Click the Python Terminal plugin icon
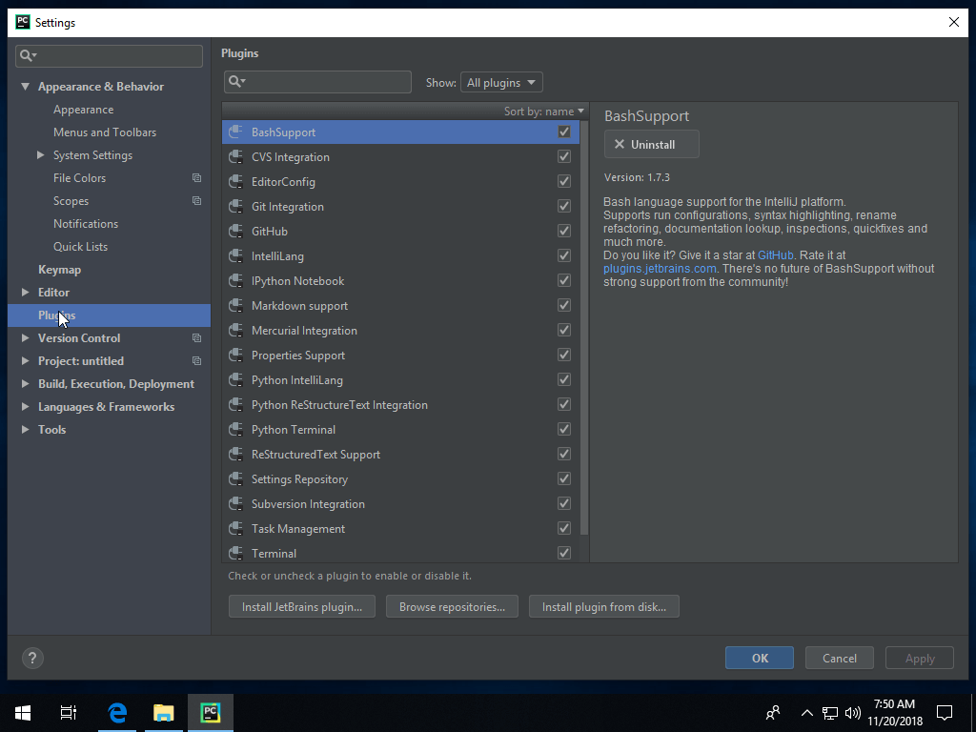The height and width of the screenshot is (732, 976). pyautogui.click(x=236, y=430)
